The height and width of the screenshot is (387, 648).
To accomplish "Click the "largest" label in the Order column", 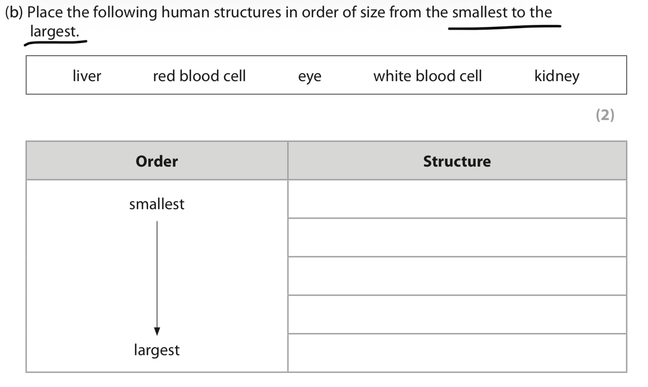I will (157, 350).
